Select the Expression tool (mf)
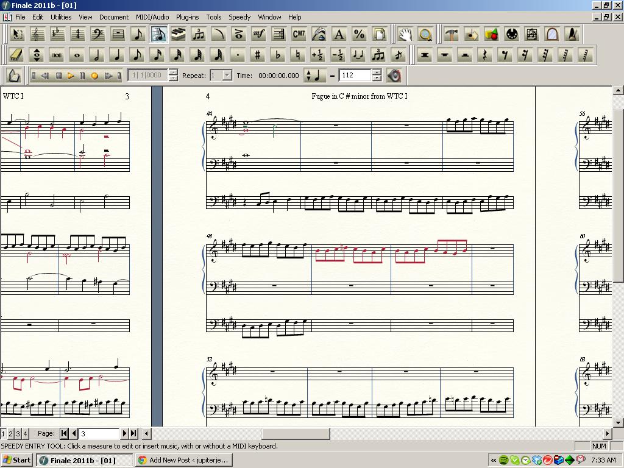Image resolution: width=624 pixels, height=468 pixels. 258,34
